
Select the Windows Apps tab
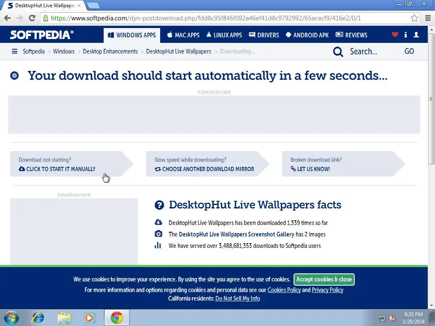click(132, 35)
